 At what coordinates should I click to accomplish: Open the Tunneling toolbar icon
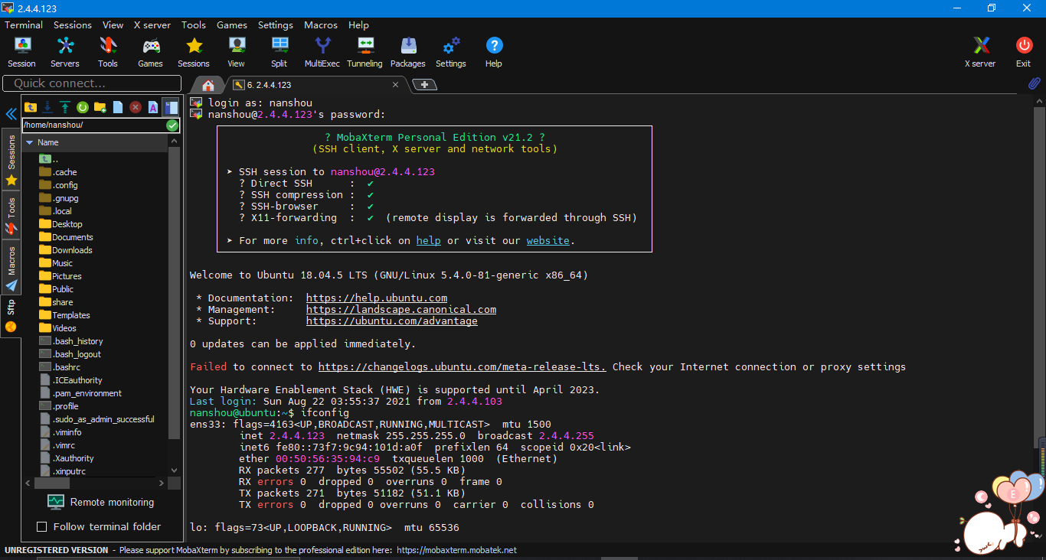pyautogui.click(x=365, y=52)
